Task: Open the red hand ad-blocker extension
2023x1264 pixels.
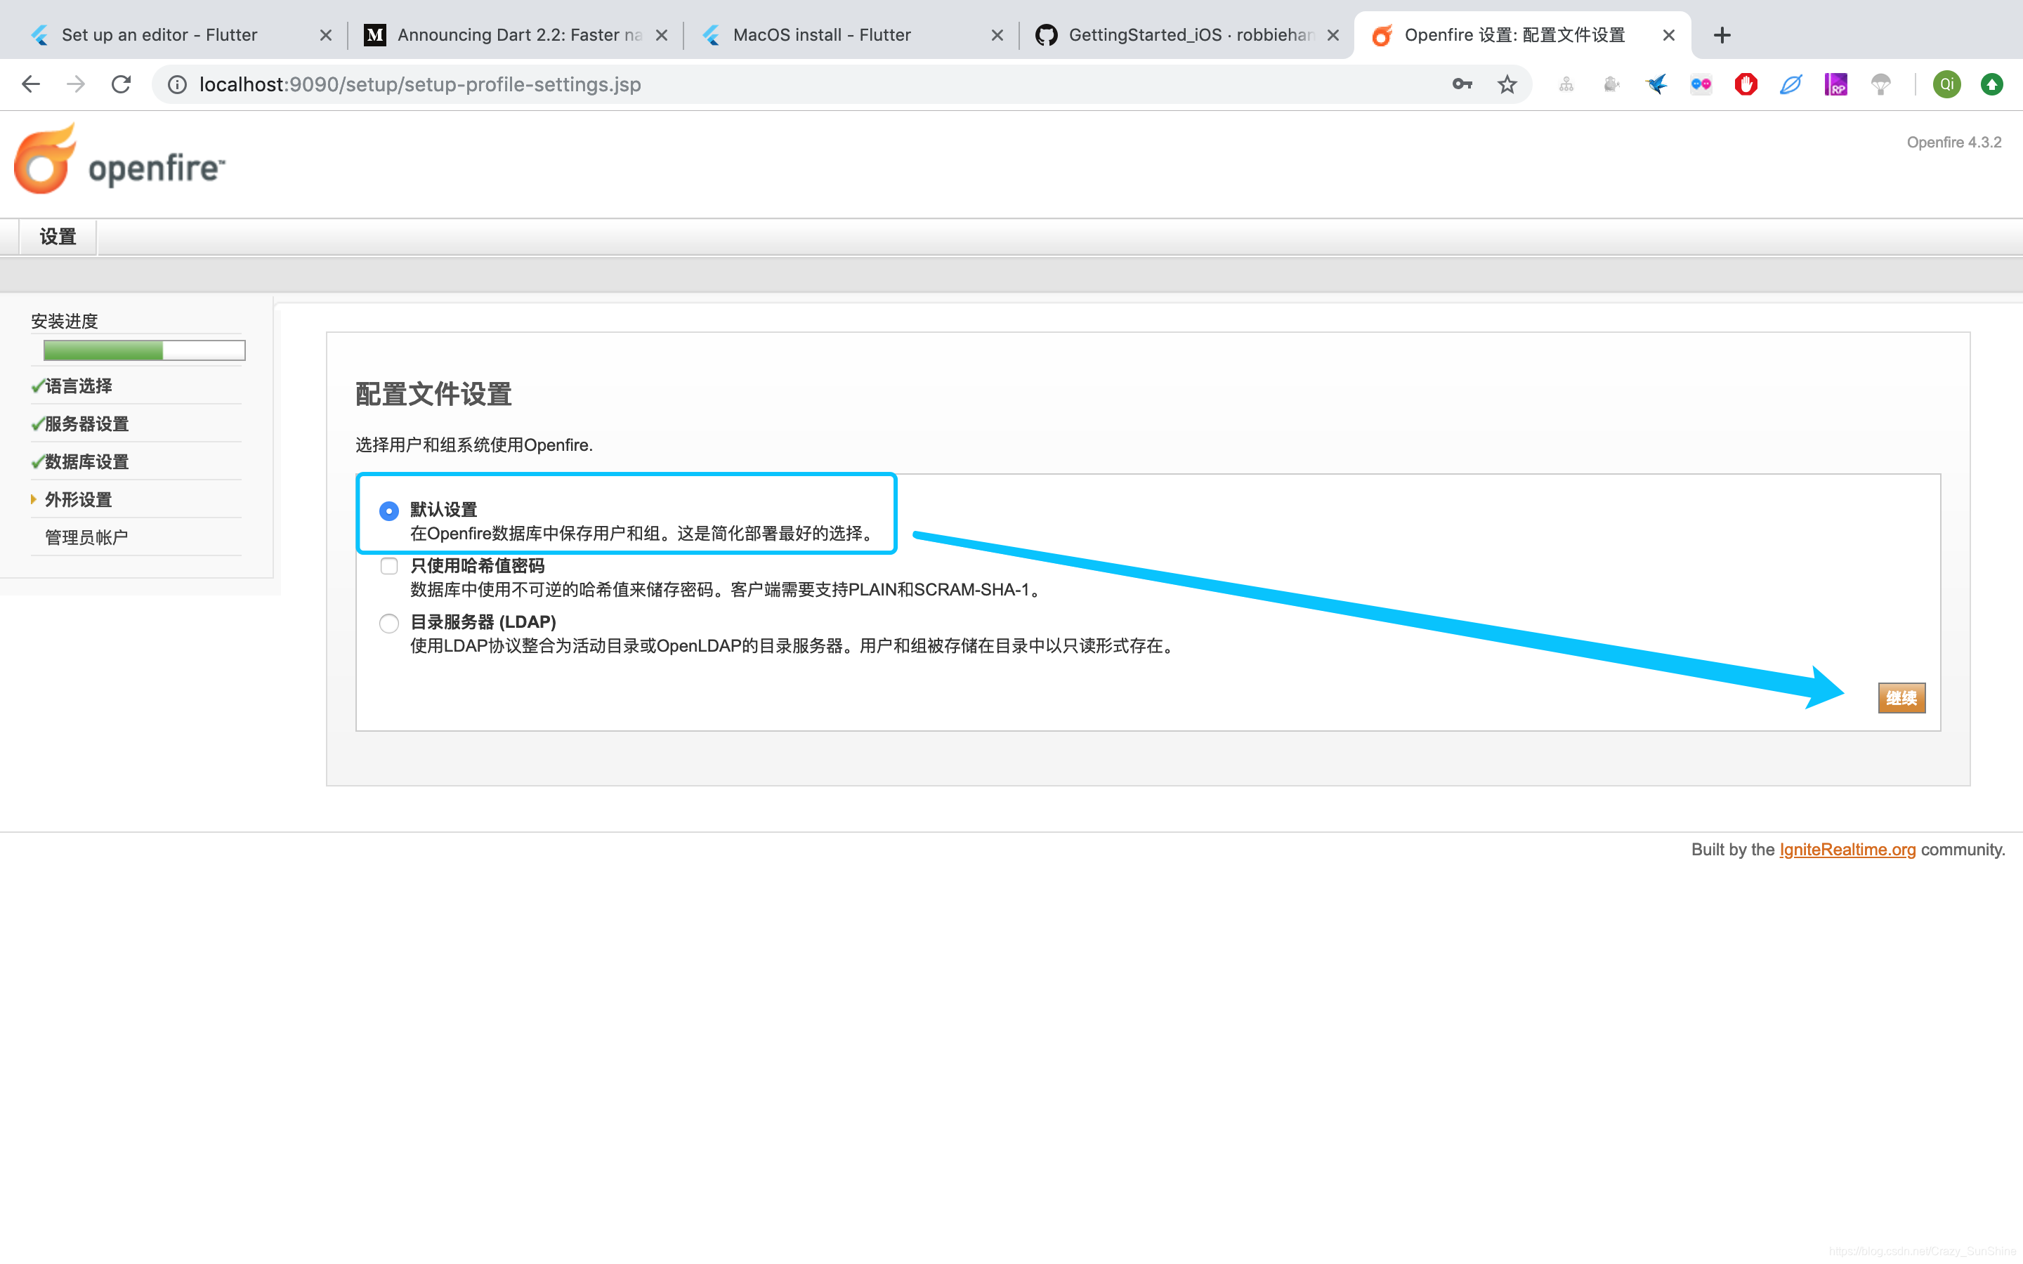Action: (1746, 84)
